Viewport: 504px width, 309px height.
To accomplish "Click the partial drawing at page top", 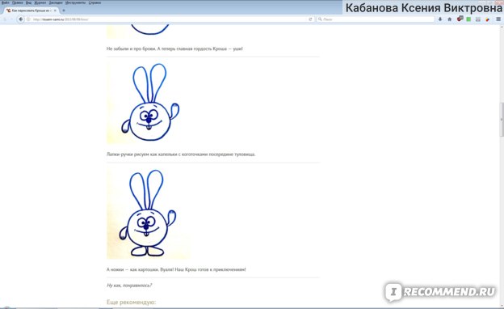I will (149, 32).
